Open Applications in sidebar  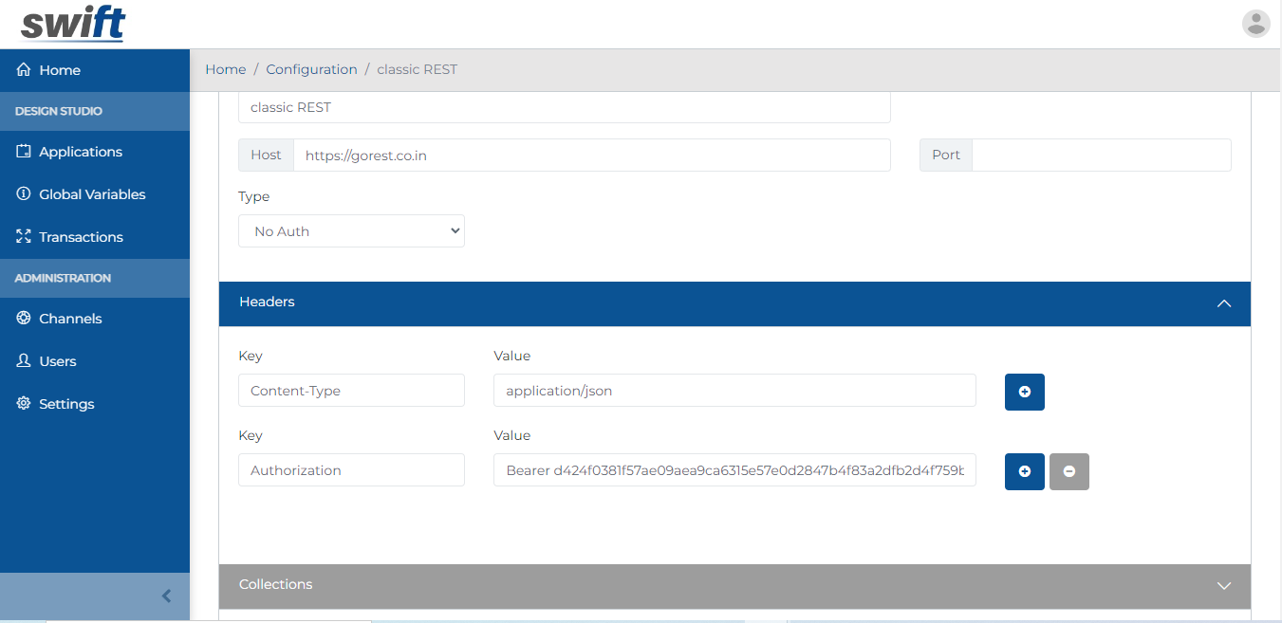coord(81,152)
